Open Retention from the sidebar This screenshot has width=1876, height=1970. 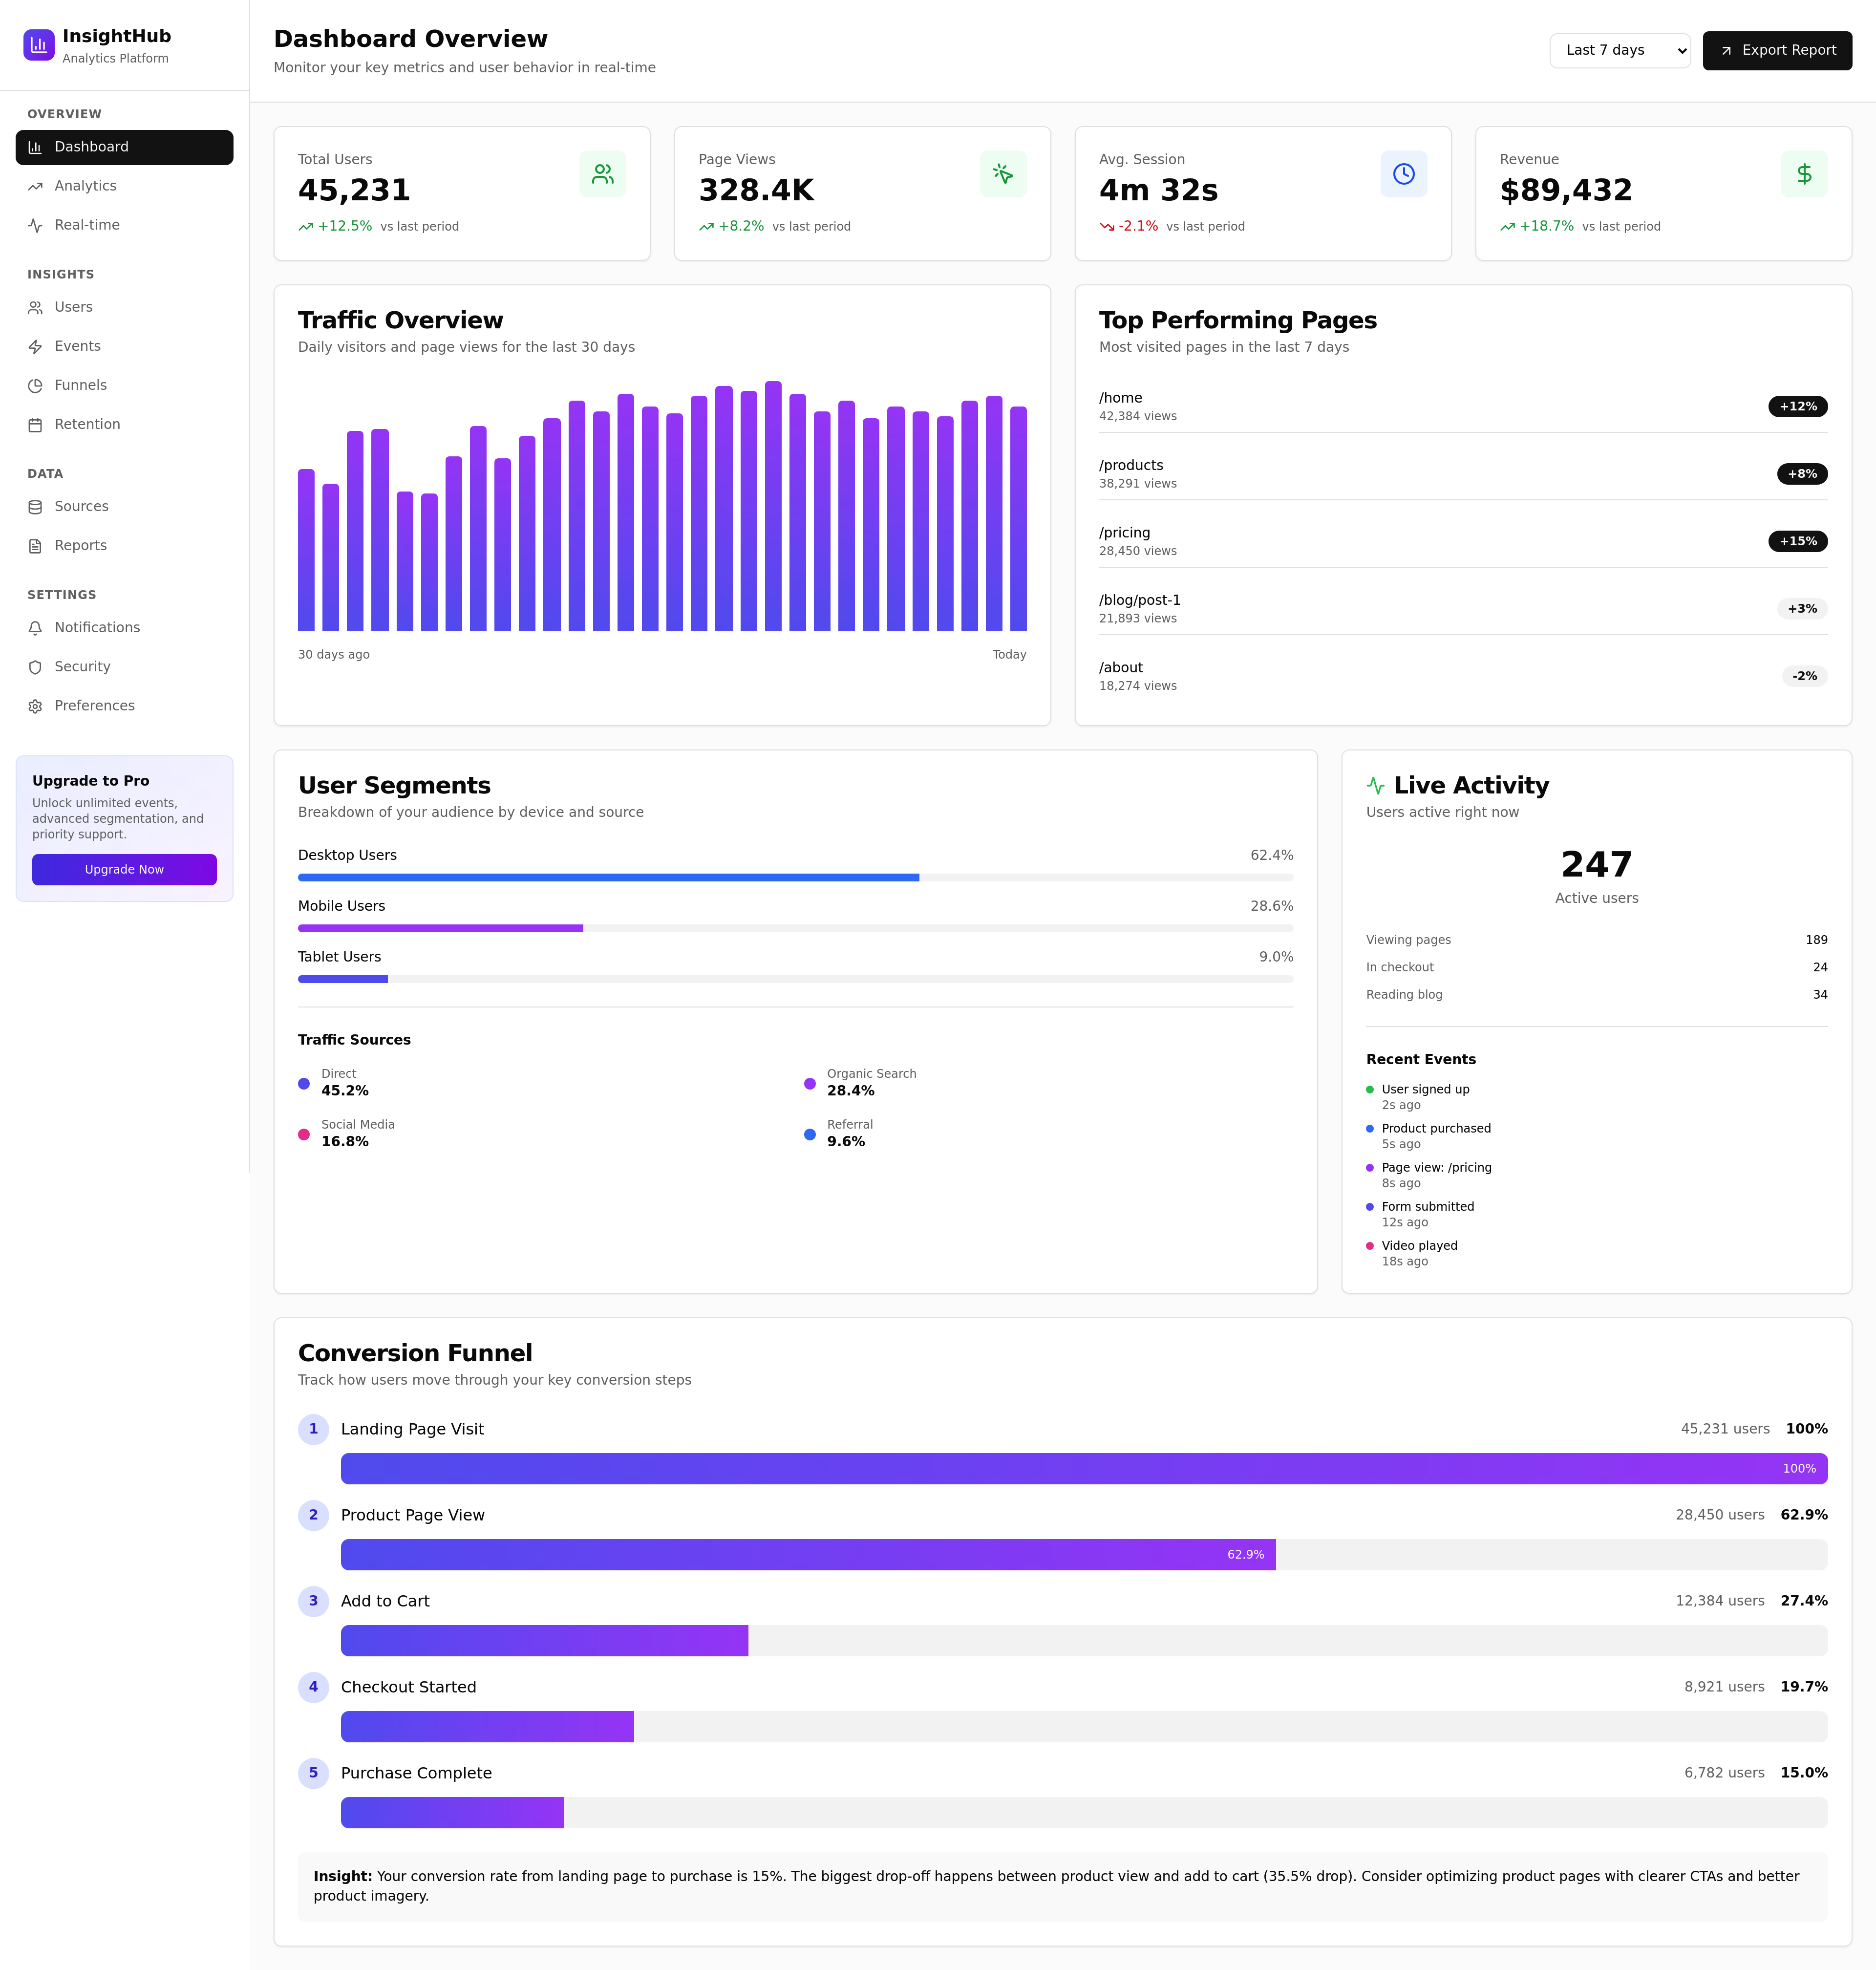[x=88, y=424]
